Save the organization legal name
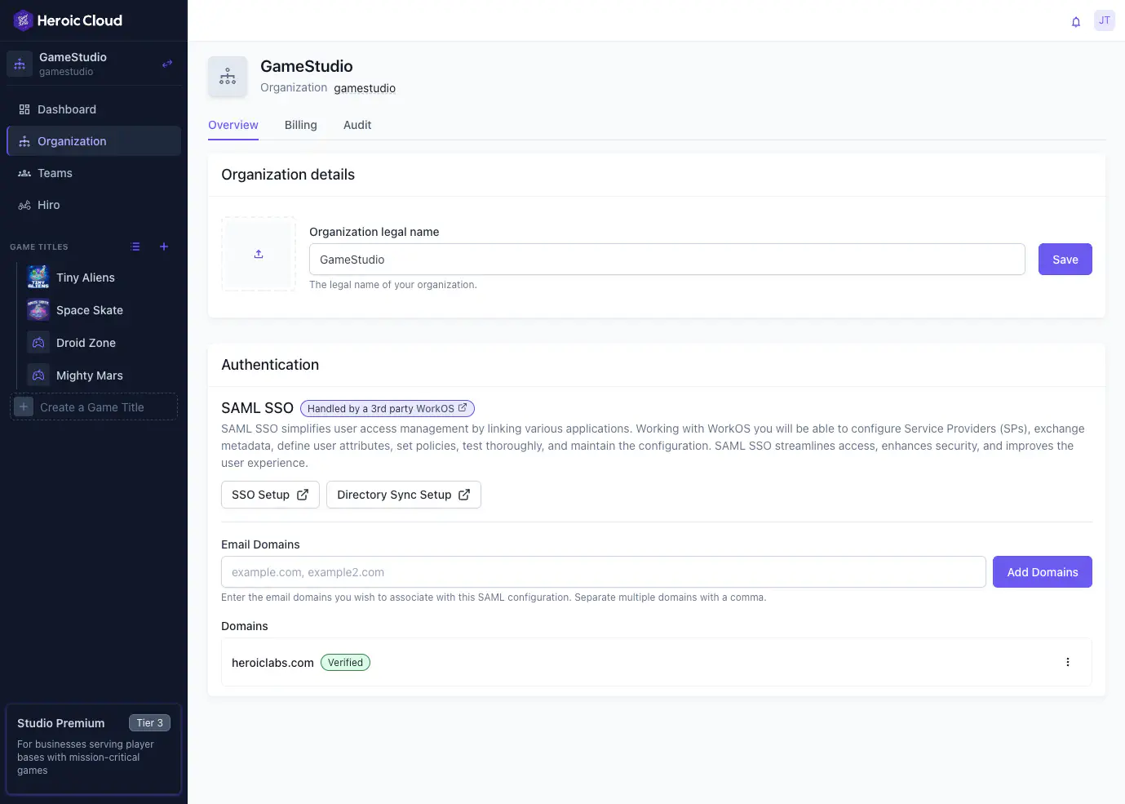The width and height of the screenshot is (1125, 804). [x=1065, y=259]
